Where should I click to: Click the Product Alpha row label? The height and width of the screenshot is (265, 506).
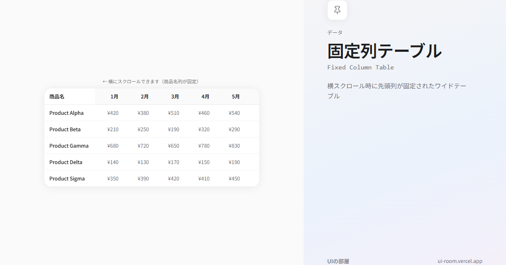(x=67, y=113)
